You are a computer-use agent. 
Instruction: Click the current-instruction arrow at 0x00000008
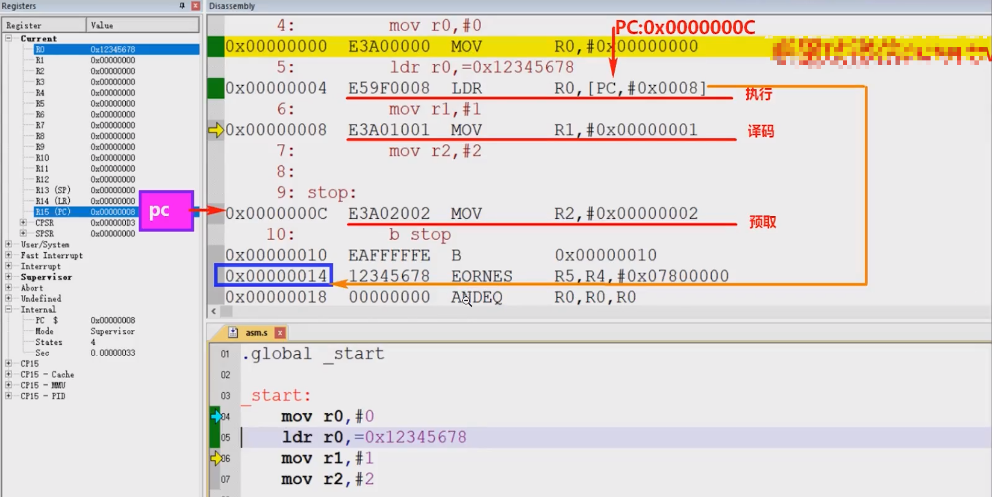coord(215,130)
